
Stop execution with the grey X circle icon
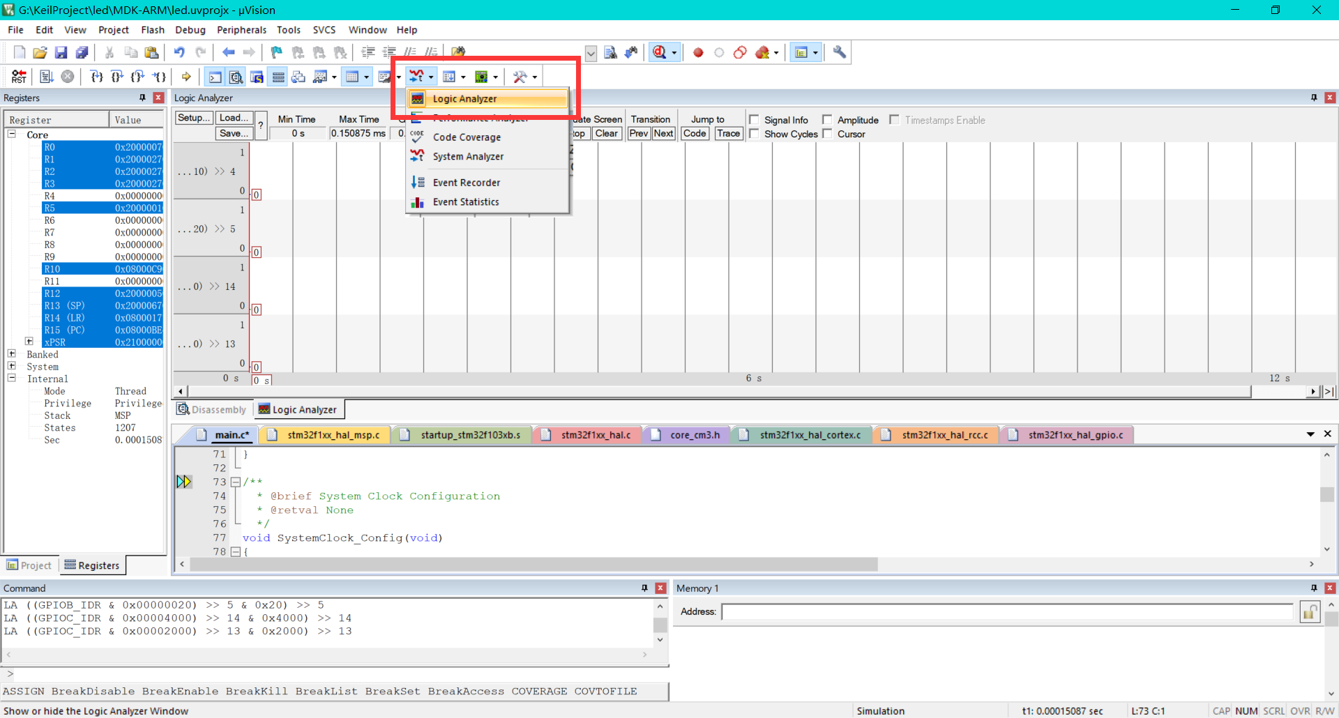(68, 77)
